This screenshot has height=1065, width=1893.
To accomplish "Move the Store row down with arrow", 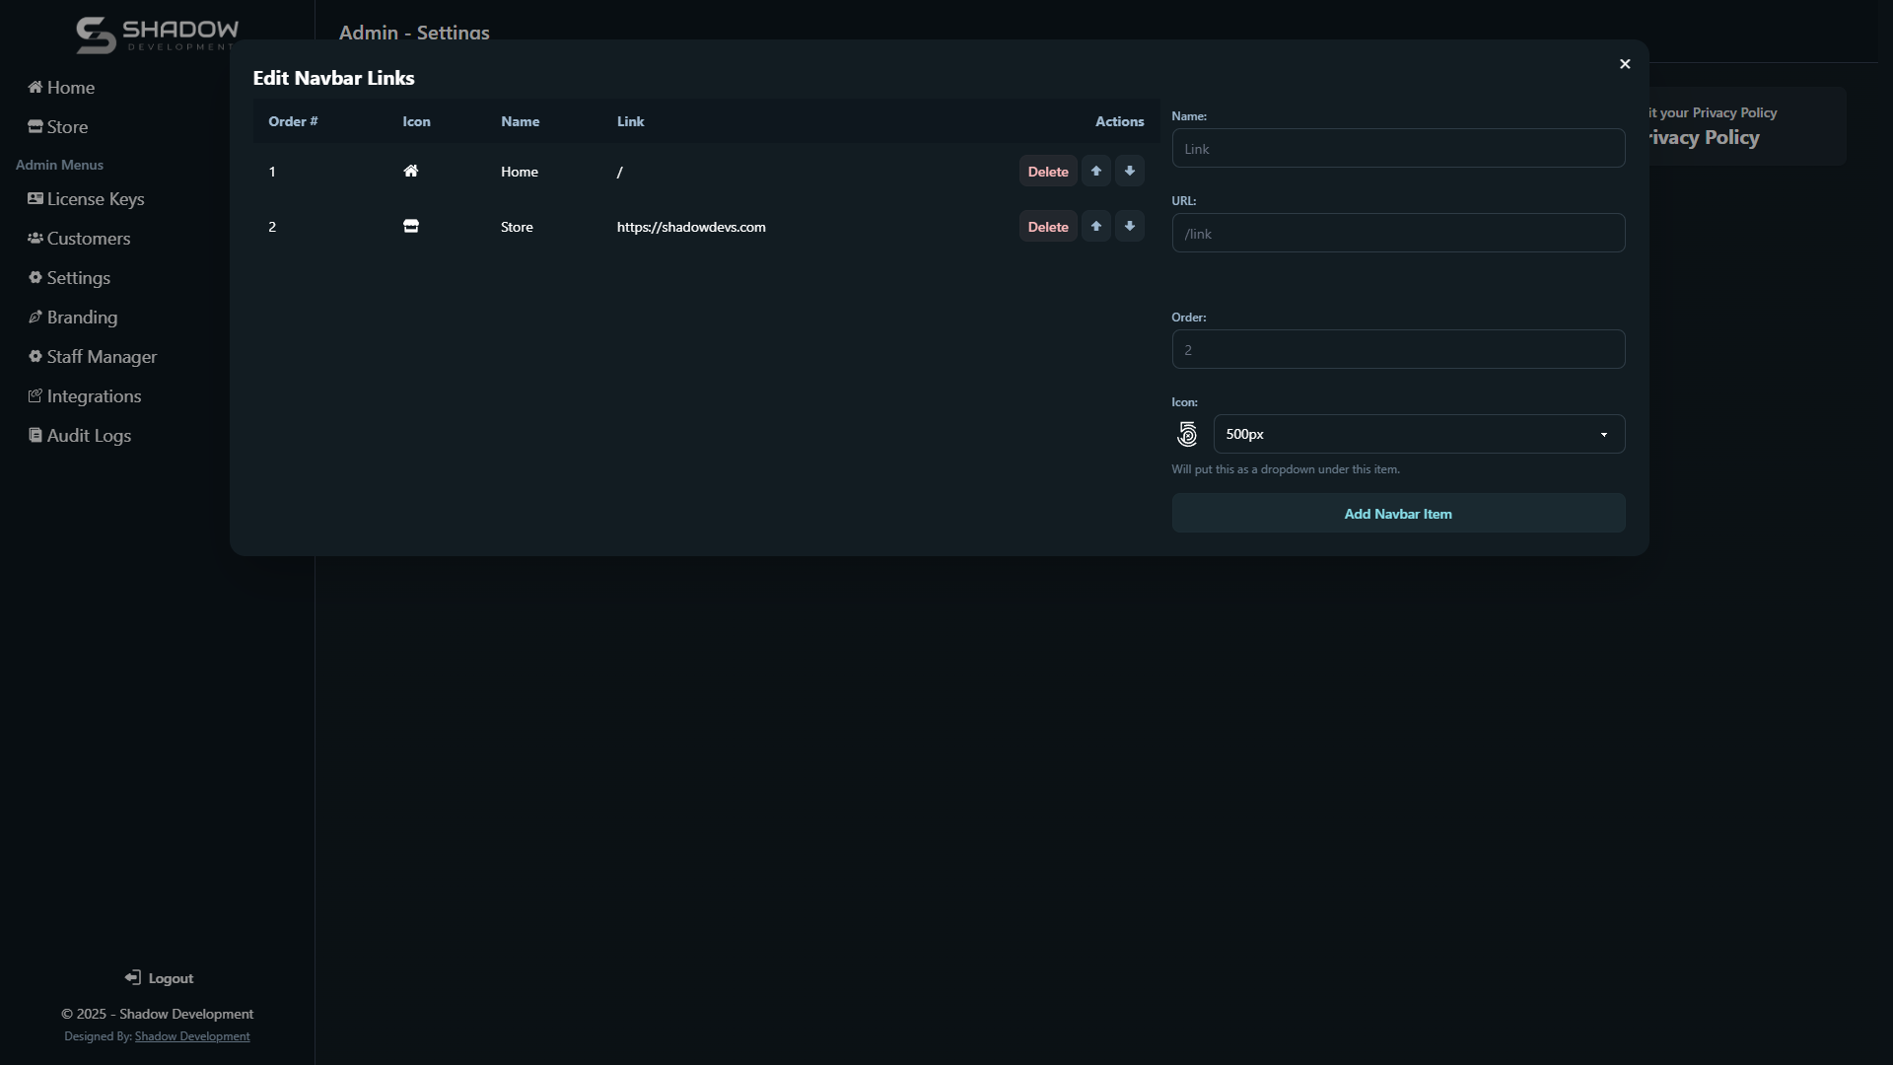I will 1129,227.
